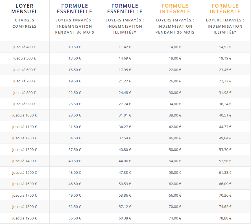251x224 pixels.
Task: Select the 'jusqu'à 500 €' row label
Action: (x=25, y=58)
